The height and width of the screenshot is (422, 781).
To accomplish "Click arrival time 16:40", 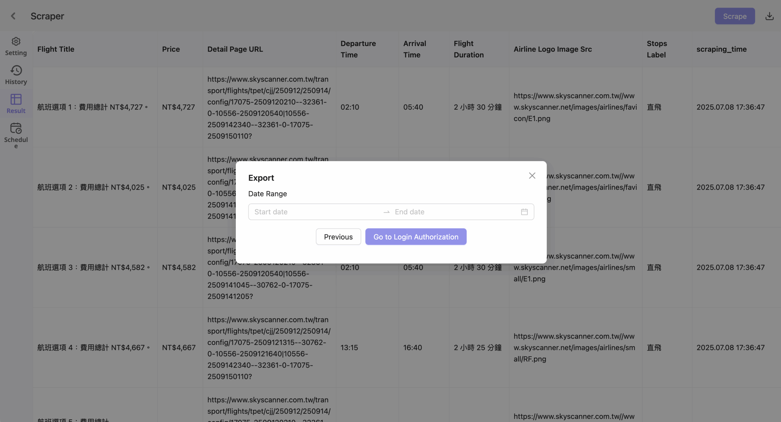I will tap(412, 347).
